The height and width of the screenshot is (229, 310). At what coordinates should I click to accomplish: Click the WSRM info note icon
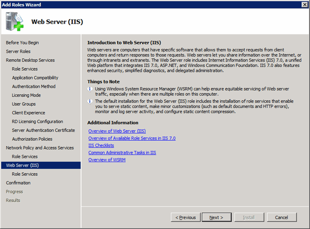(x=90, y=89)
